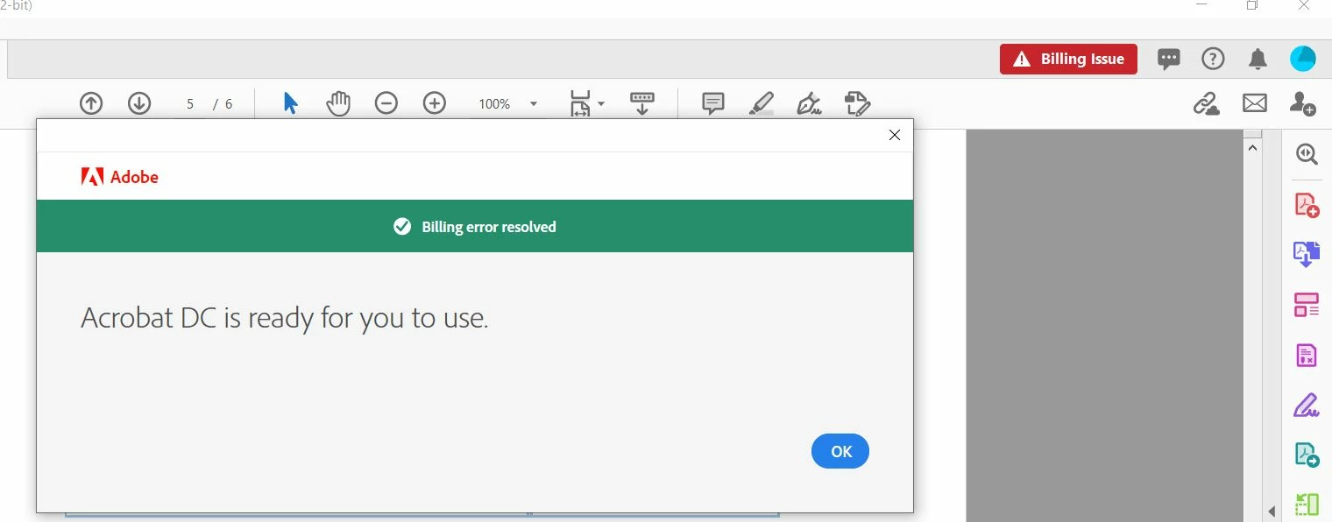Zoom out with the minus icon
This screenshot has height=522, width=1332.
tap(386, 103)
